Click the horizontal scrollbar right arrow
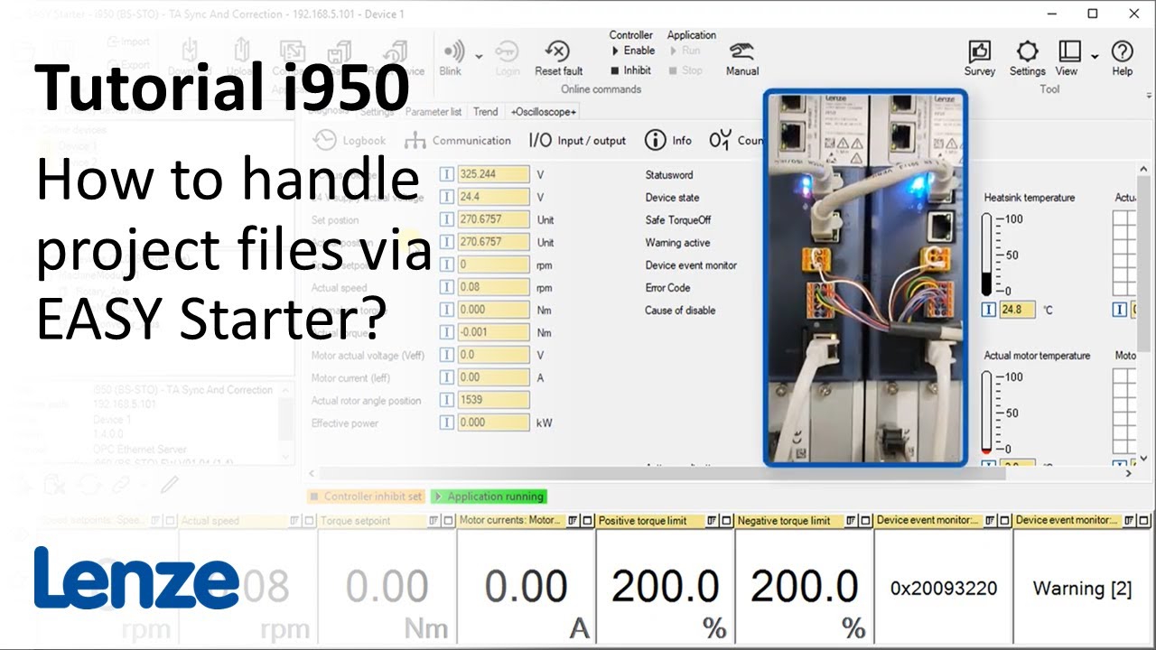This screenshot has width=1156, height=650. coord(1129,473)
